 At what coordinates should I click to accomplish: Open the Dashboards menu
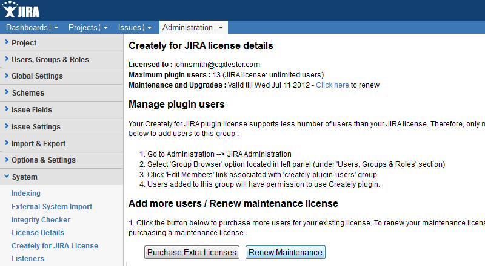tap(27, 27)
